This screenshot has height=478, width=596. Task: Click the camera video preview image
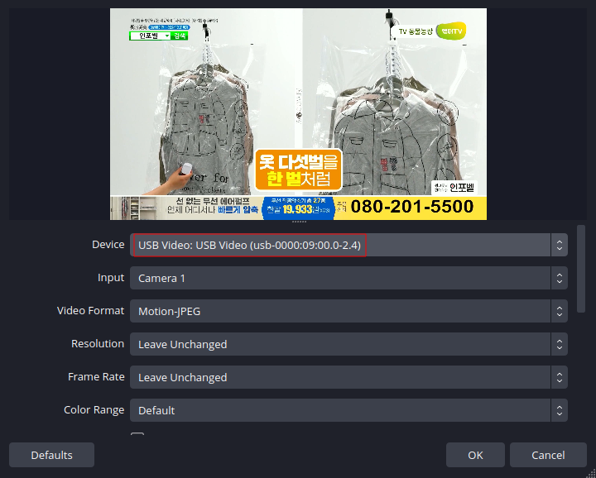pos(298,114)
